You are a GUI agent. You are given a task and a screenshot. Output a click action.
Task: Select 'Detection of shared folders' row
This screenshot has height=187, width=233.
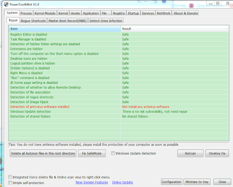tap(118, 116)
